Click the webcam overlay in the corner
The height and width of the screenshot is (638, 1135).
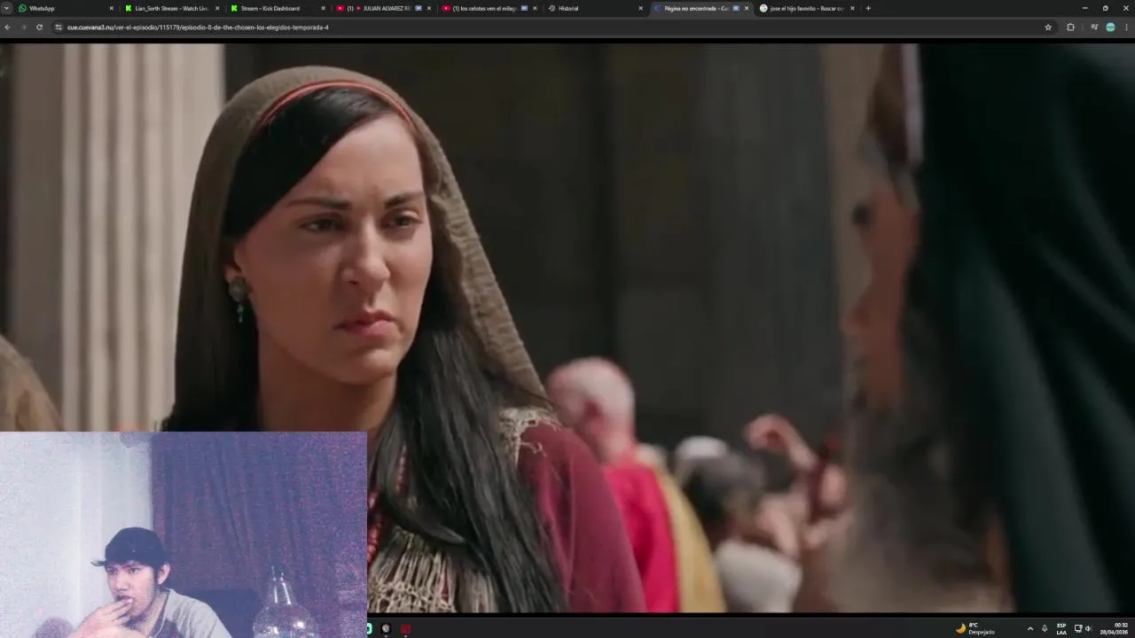[x=184, y=535]
